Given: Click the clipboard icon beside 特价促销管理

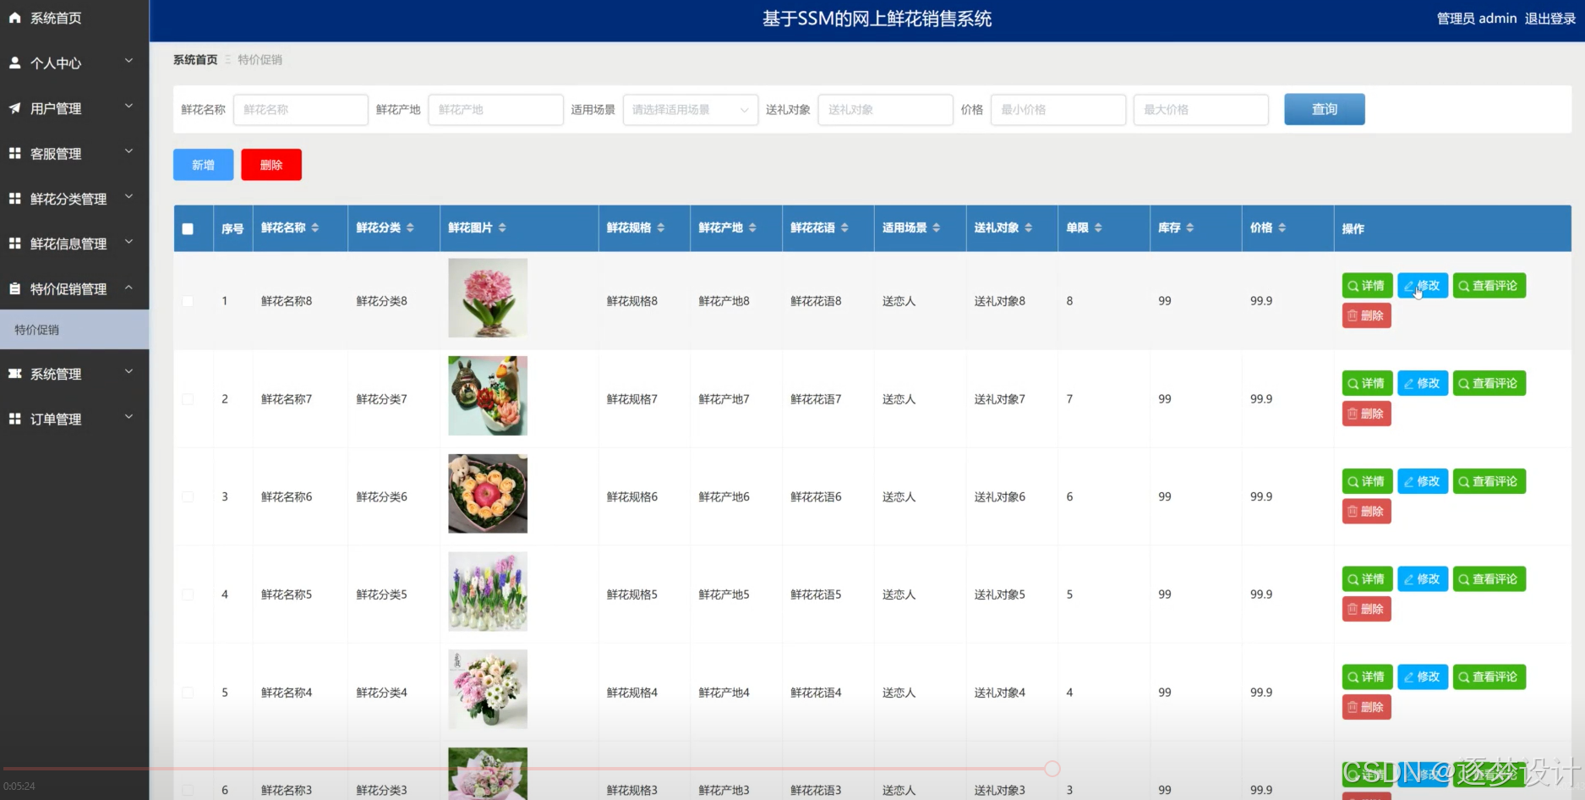Looking at the screenshot, I should click(x=14, y=288).
